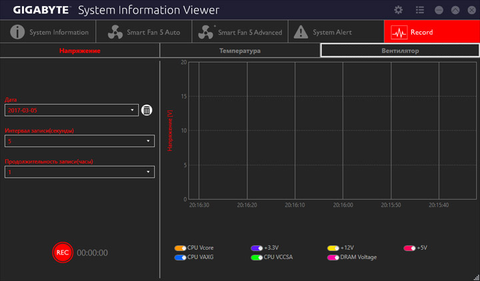The image size is (480, 281).
Task: Click the CPU VAXG legend label
Action: [x=201, y=257]
